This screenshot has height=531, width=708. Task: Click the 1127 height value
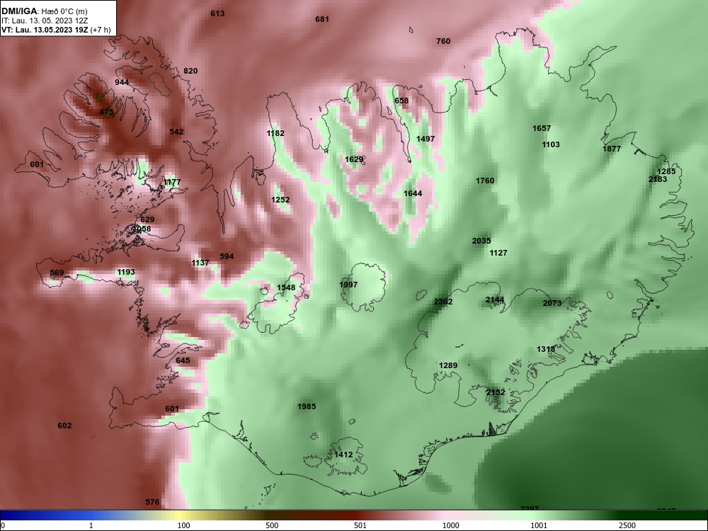pyautogui.click(x=498, y=253)
